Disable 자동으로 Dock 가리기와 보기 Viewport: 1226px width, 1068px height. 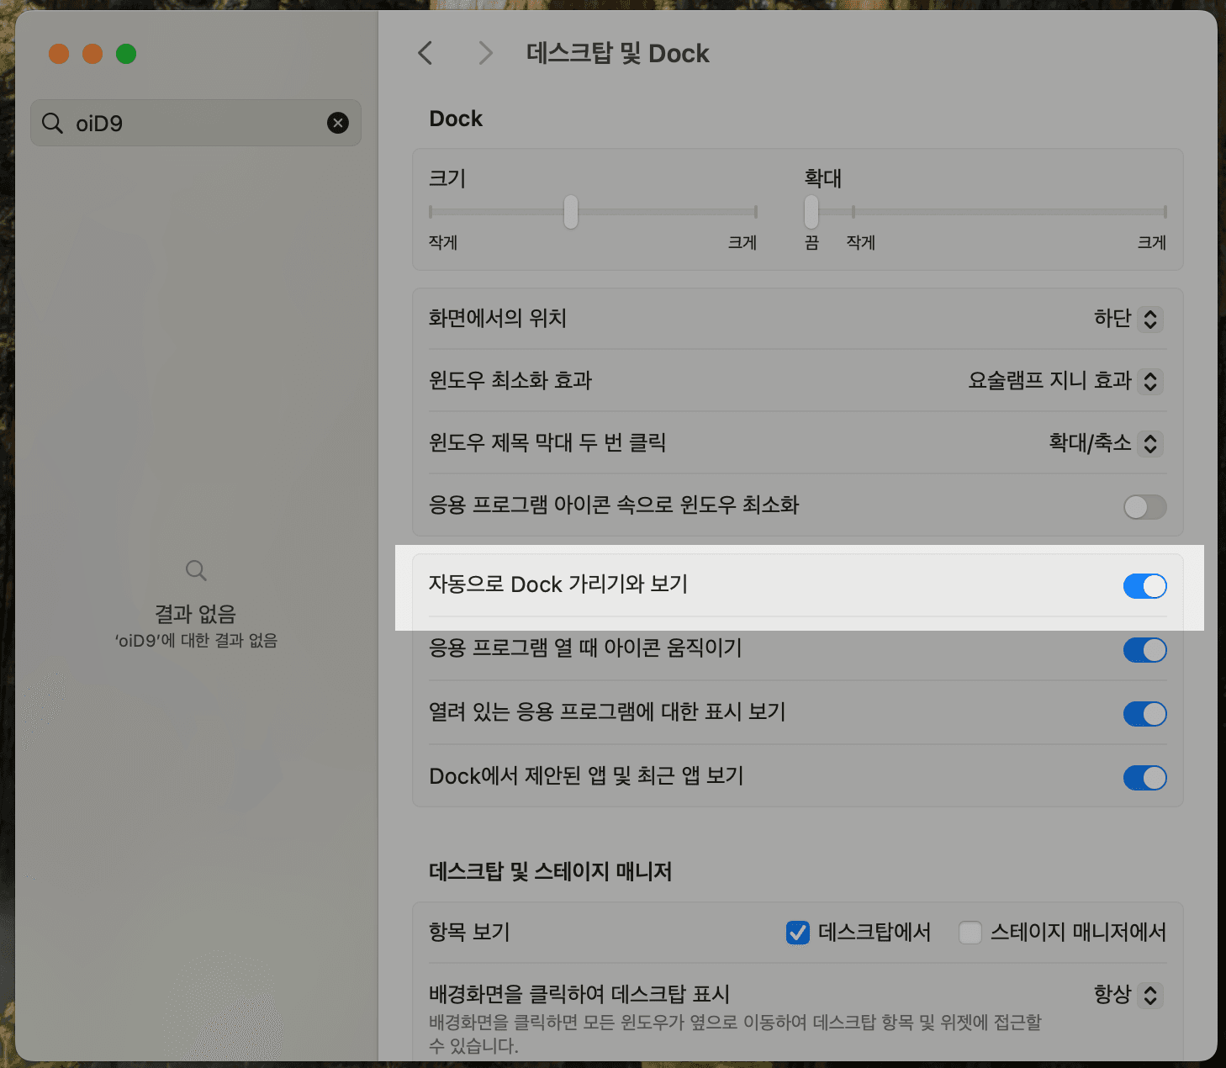click(1144, 586)
